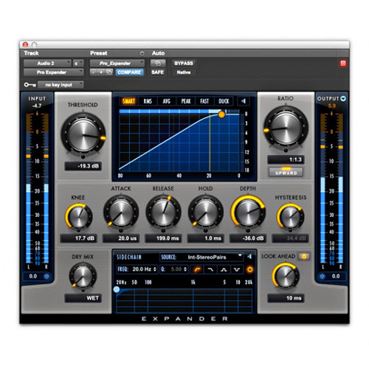Click the sidechain listen speaker icon
This screenshot has width=369, height=369.
tap(249, 257)
